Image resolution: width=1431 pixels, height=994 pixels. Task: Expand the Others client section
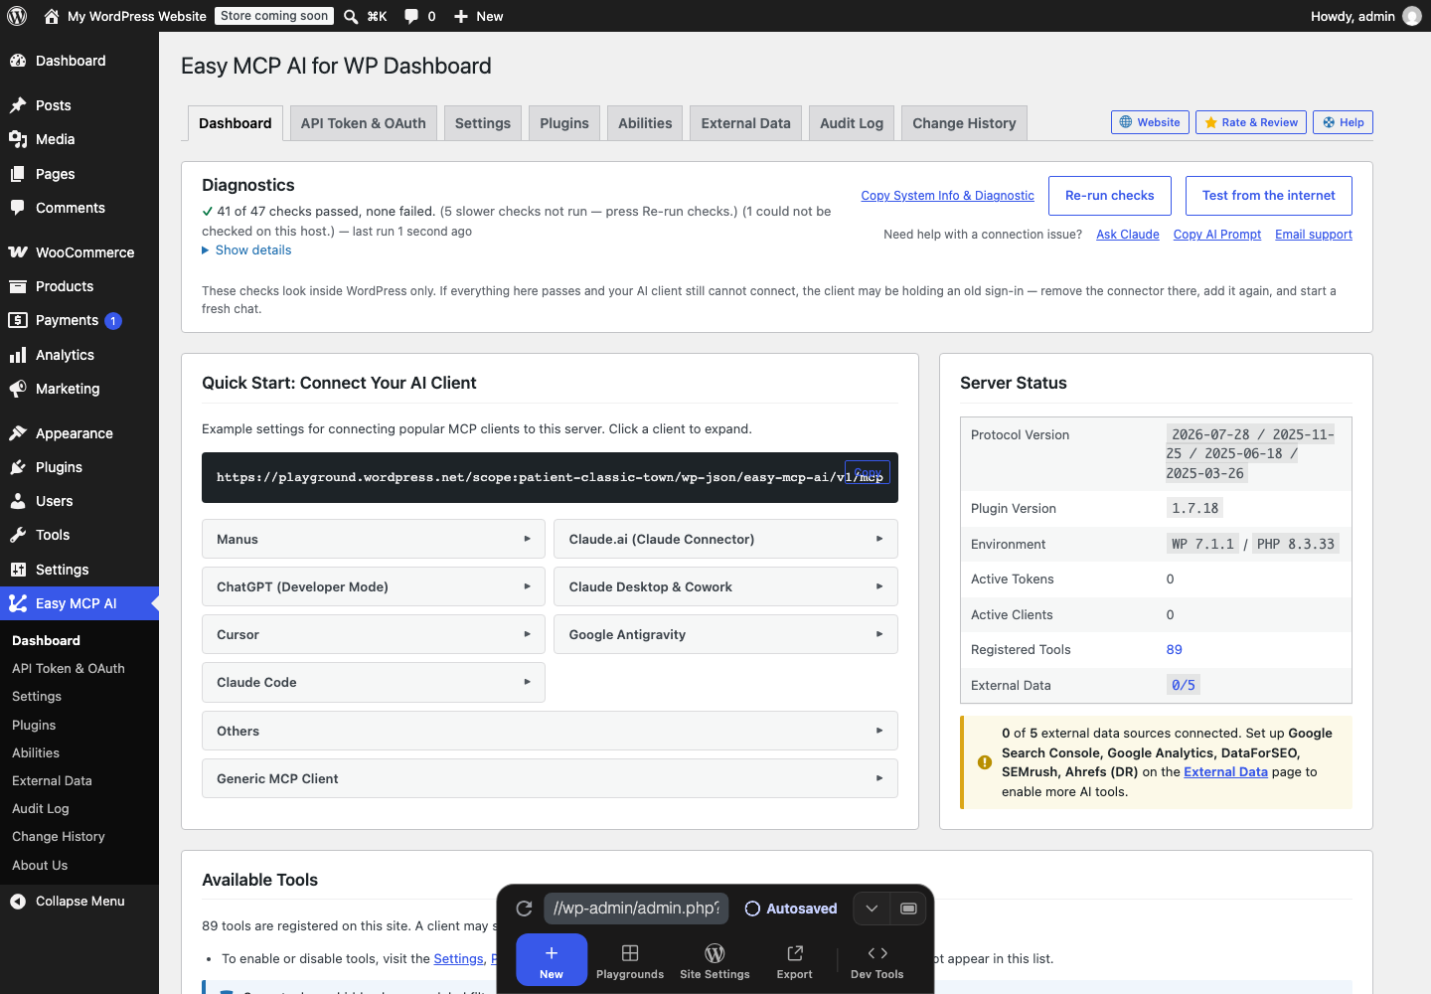point(550,731)
